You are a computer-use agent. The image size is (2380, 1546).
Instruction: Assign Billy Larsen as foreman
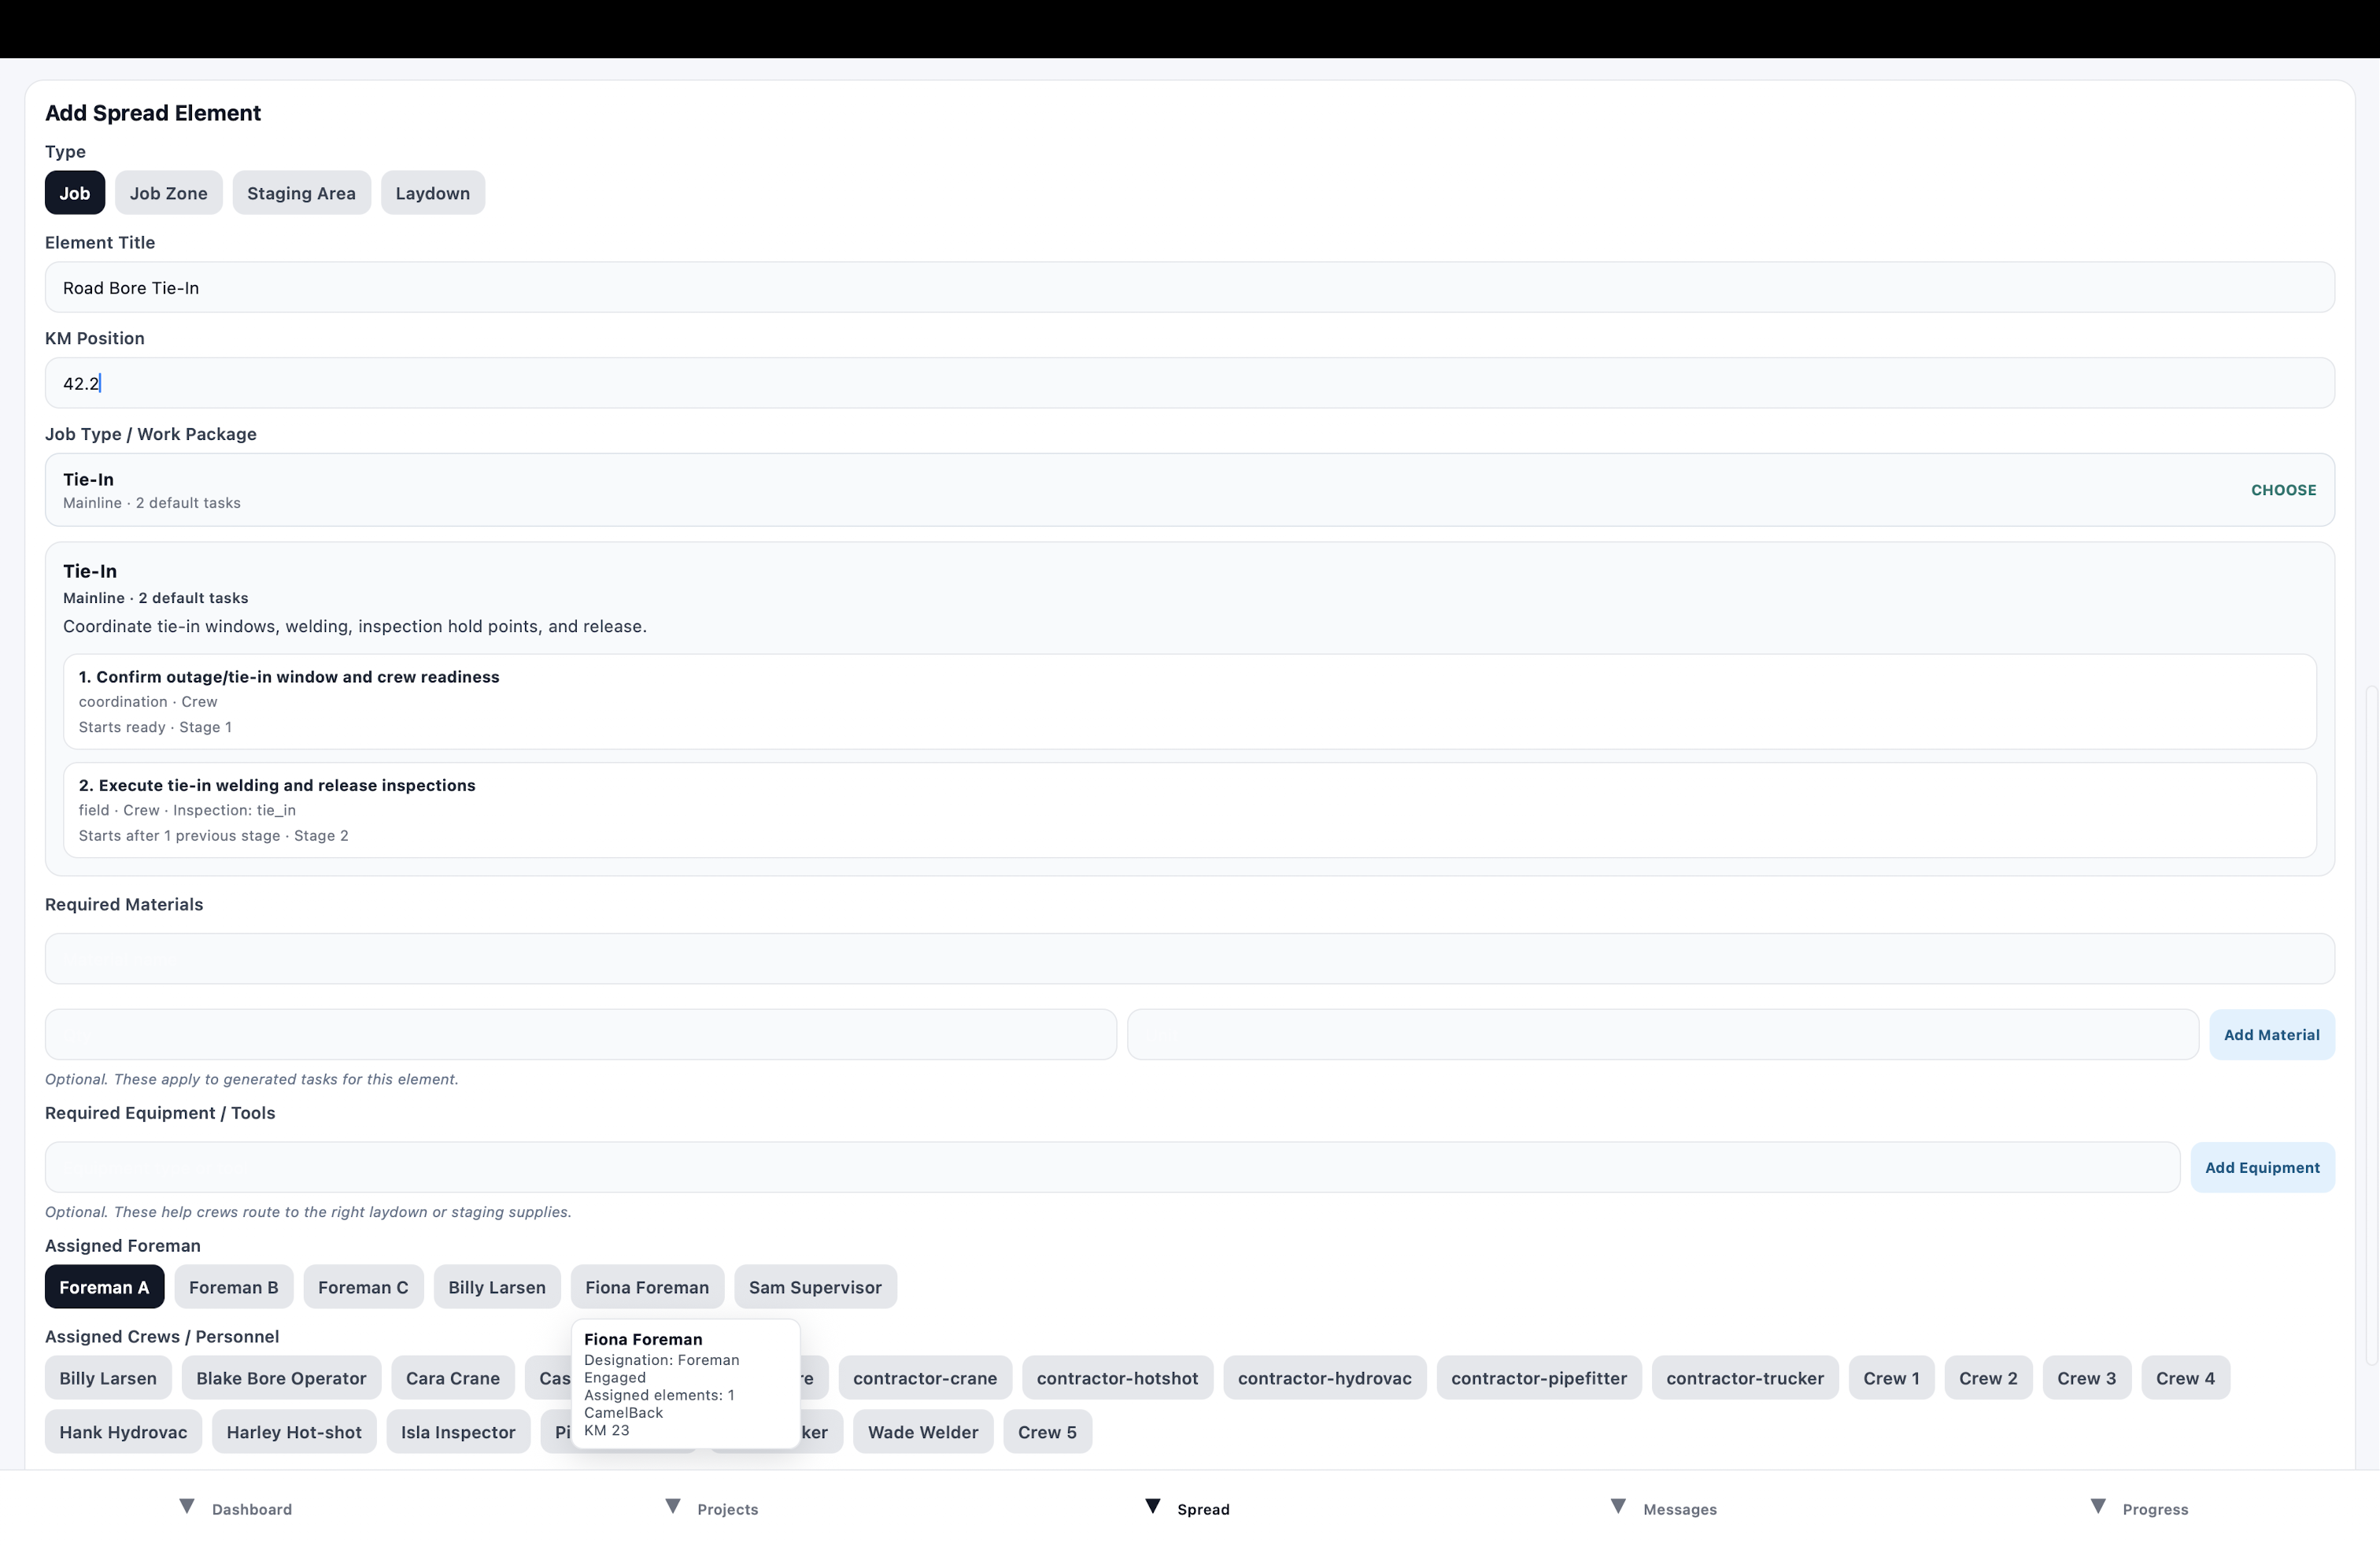click(497, 1287)
